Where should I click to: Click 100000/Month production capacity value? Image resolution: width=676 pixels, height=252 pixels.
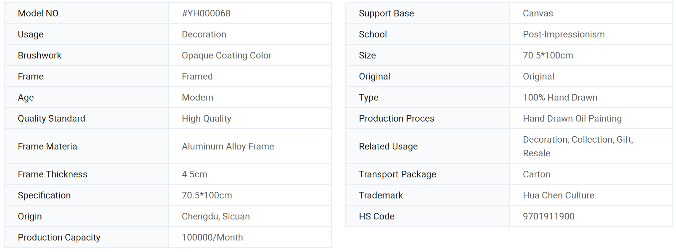tap(212, 238)
